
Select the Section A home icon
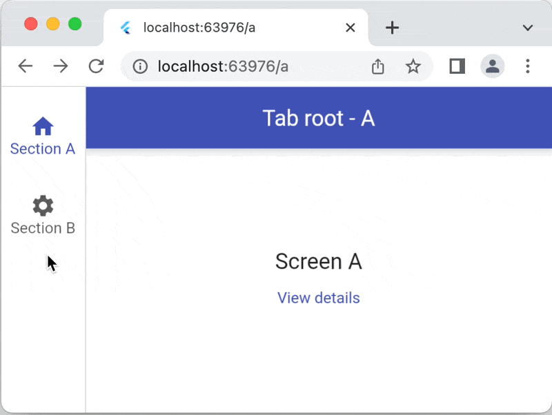[43, 126]
